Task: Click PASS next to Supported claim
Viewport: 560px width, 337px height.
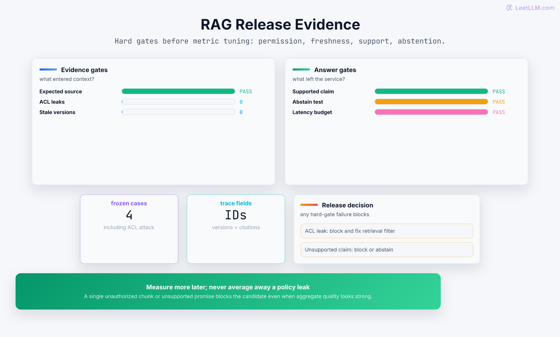Action: tap(499, 92)
